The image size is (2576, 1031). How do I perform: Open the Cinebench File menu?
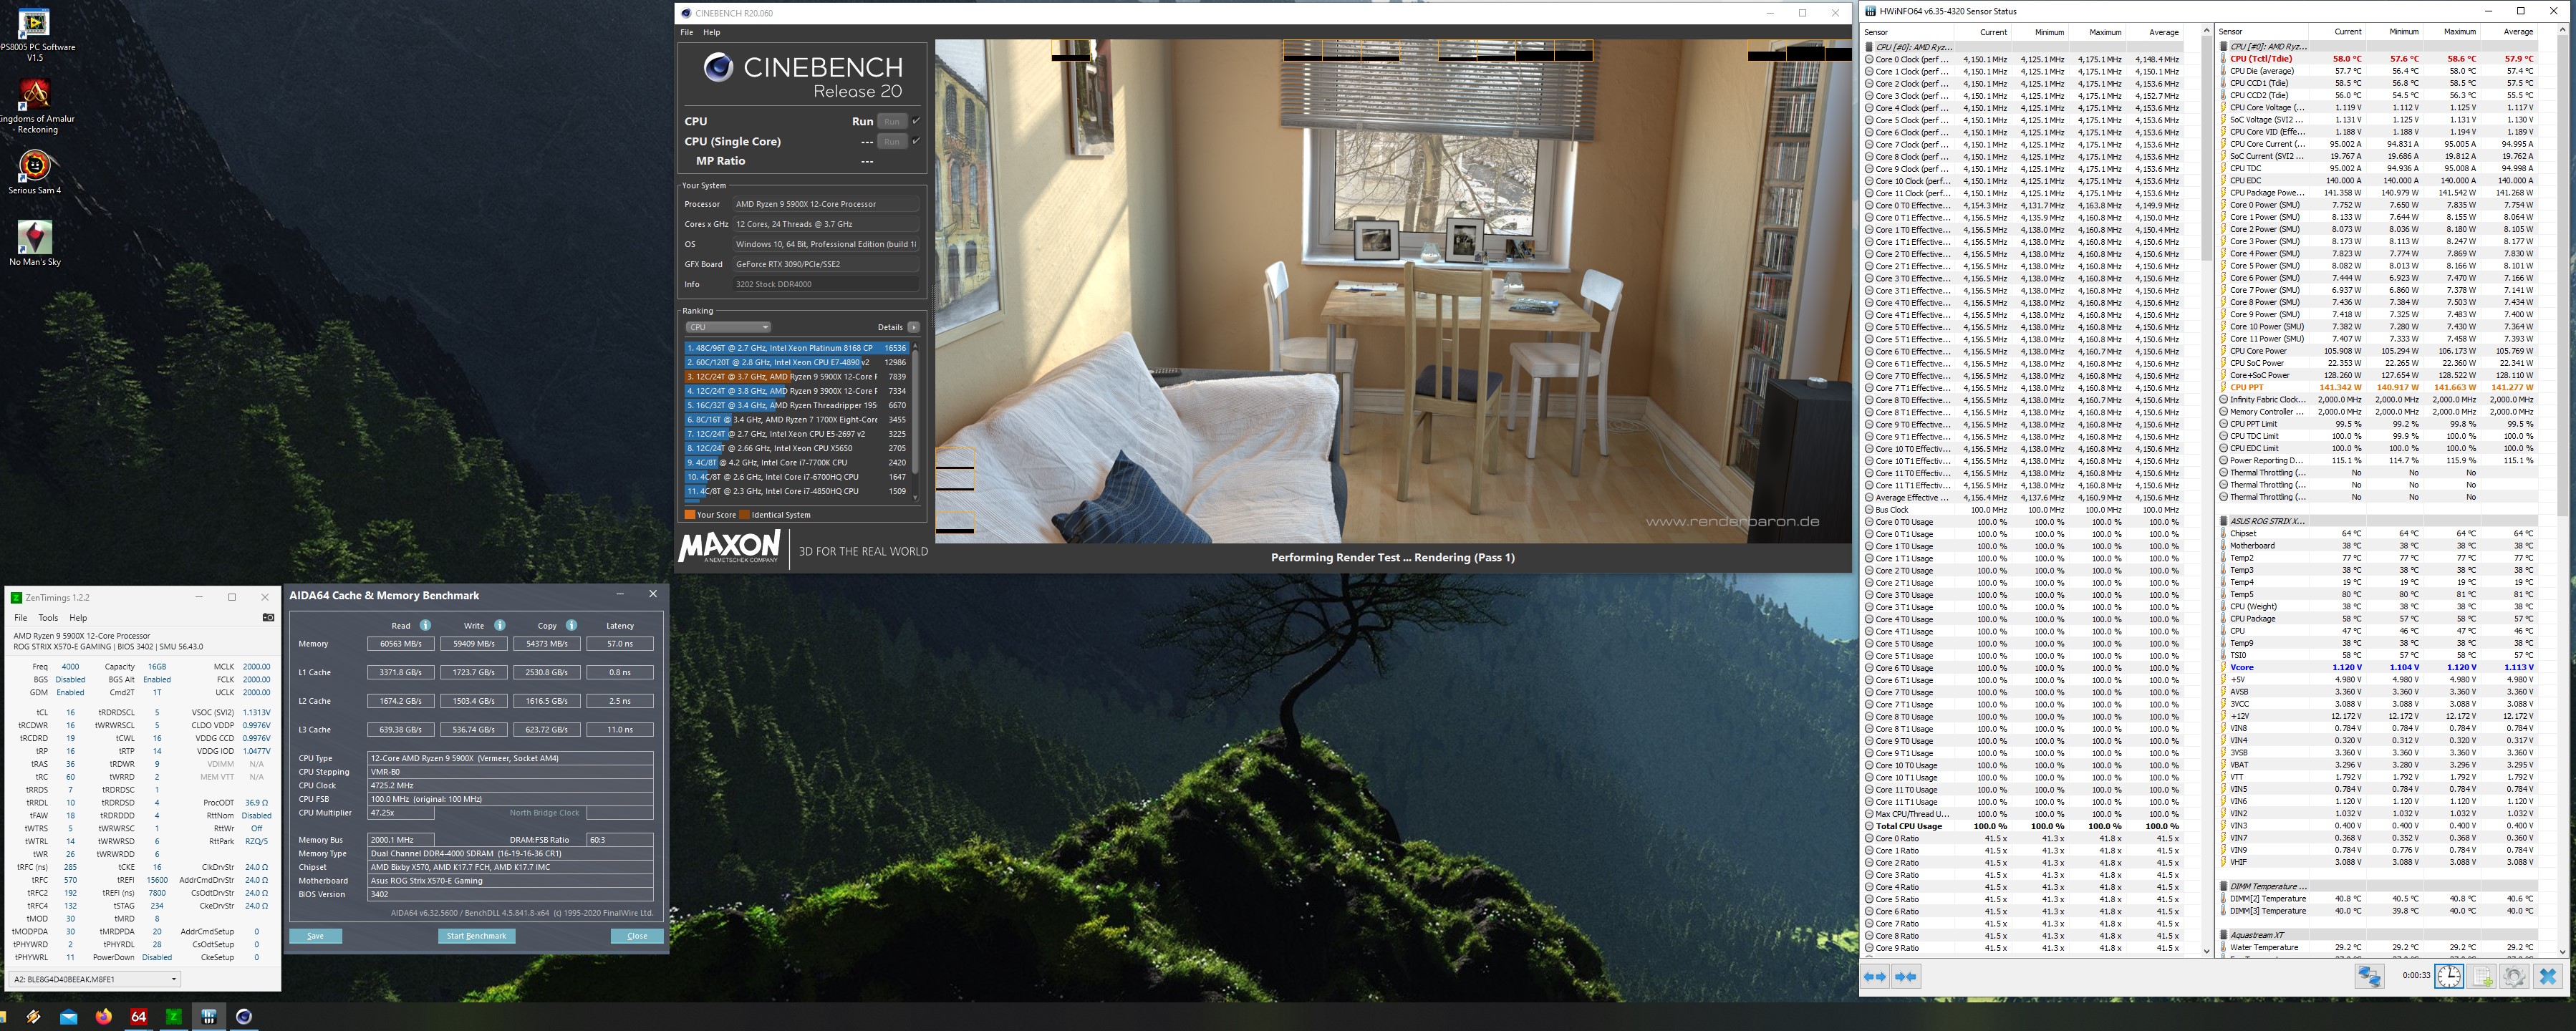coord(686,32)
